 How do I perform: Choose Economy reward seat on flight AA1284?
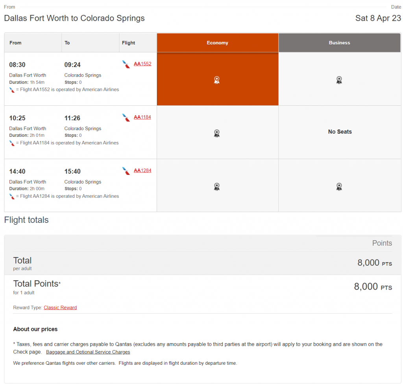(216, 186)
